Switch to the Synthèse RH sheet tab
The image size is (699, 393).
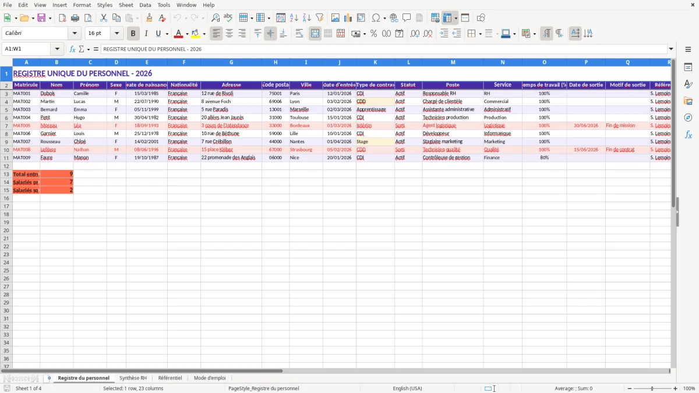click(x=133, y=378)
